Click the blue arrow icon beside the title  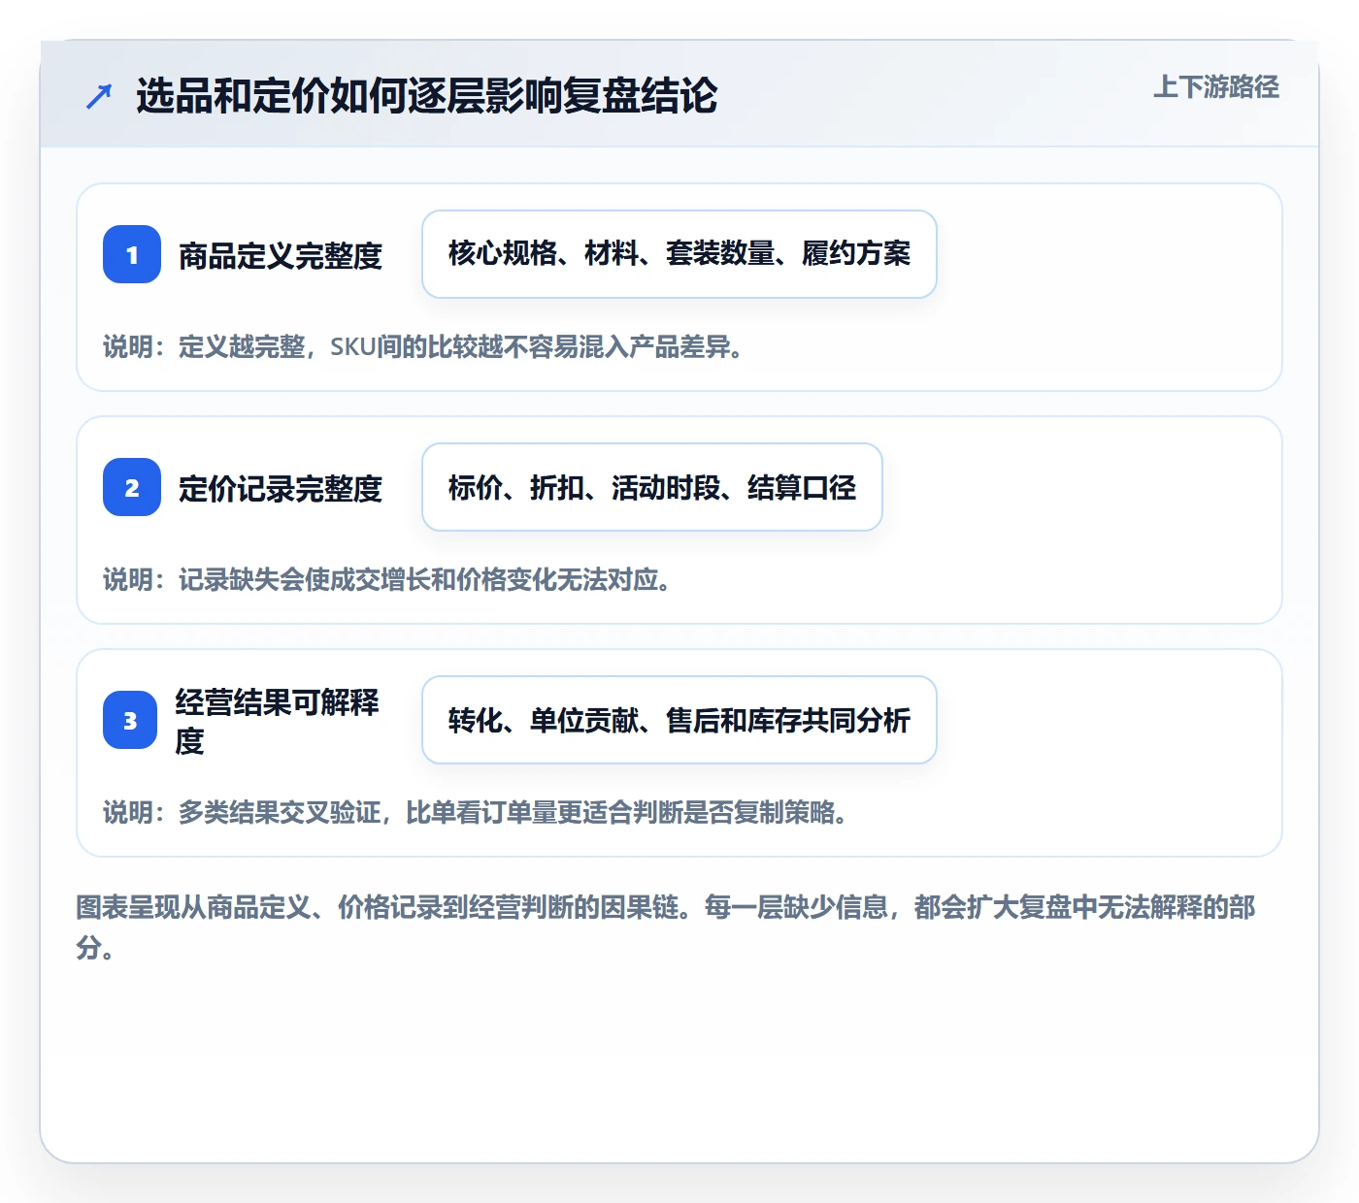(99, 96)
